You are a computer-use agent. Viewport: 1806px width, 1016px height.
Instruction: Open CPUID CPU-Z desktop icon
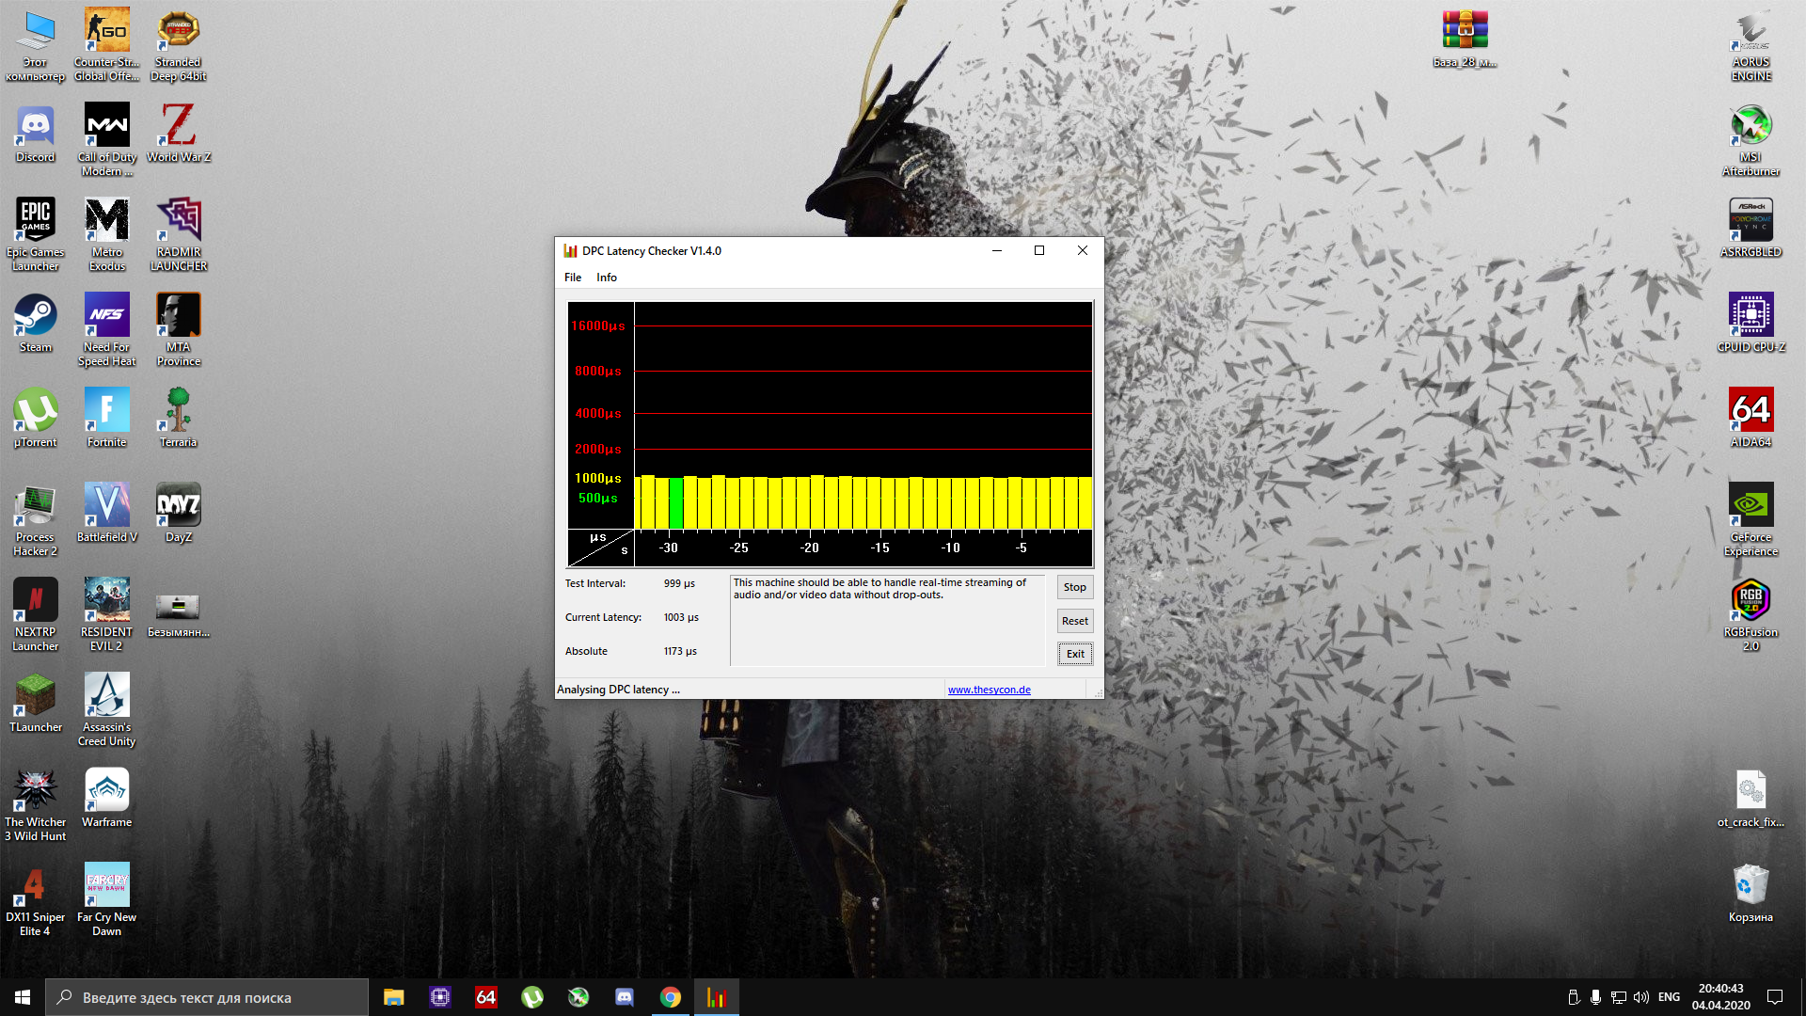click(x=1751, y=322)
